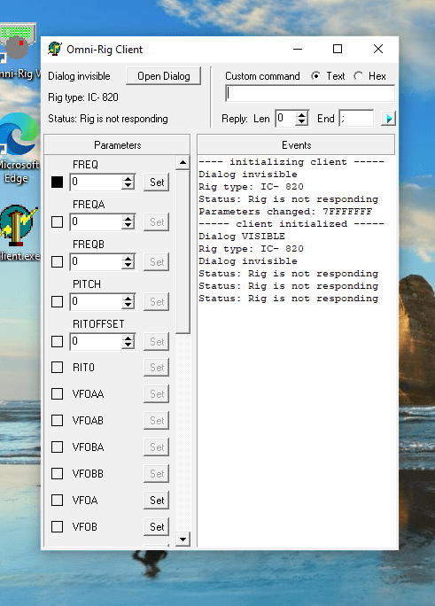
Task: Increase the Reply Len value with the up arrow
Action: [301, 114]
